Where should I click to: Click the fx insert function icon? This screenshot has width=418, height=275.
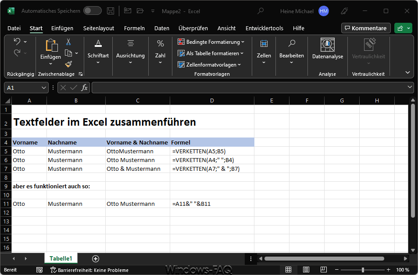[x=84, y=88]
